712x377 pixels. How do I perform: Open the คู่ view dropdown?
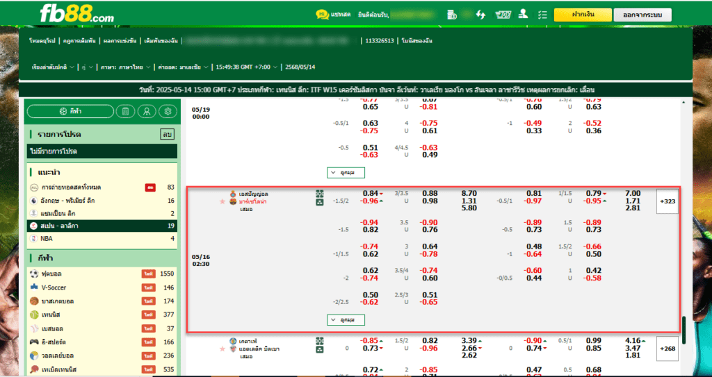(x=87, y=67)
